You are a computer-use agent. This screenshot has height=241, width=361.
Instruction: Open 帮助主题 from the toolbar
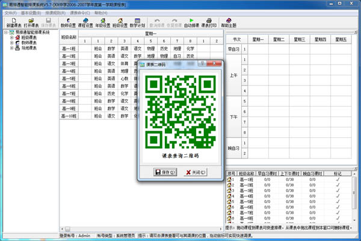pyautogui.click(x=229, y=23)
